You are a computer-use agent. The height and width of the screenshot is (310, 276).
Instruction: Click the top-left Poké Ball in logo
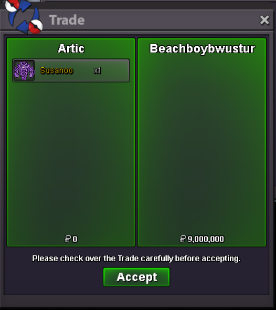pos(12,5)
